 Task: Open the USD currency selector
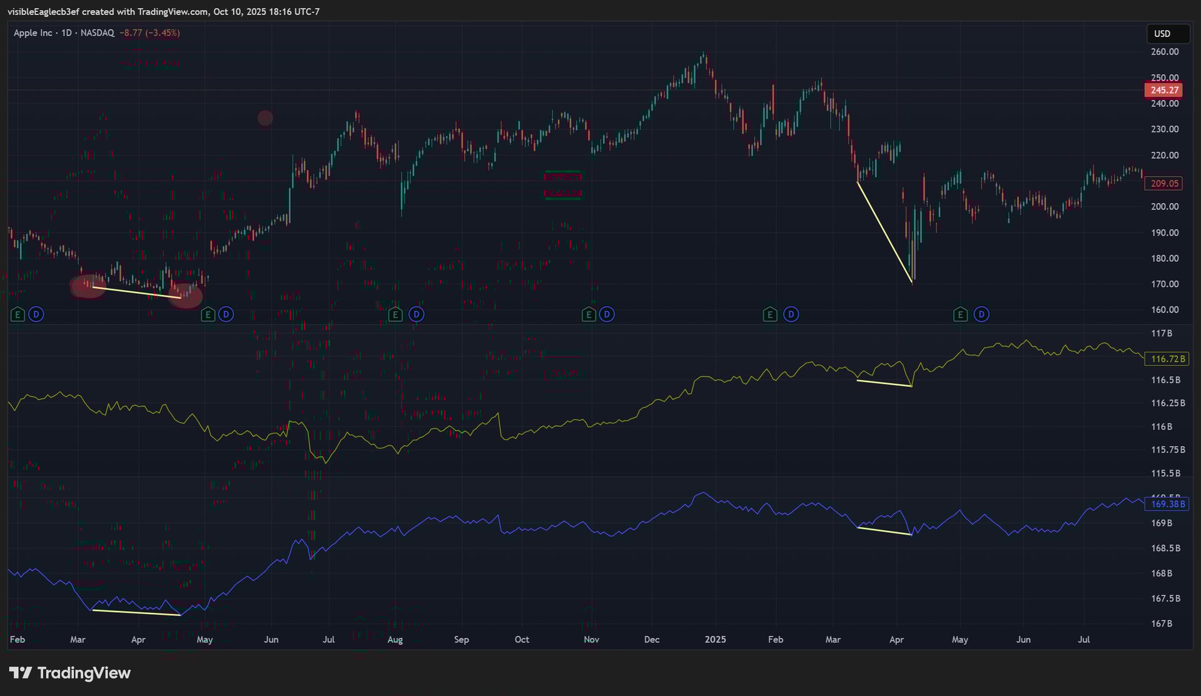tap(1167, 34)
